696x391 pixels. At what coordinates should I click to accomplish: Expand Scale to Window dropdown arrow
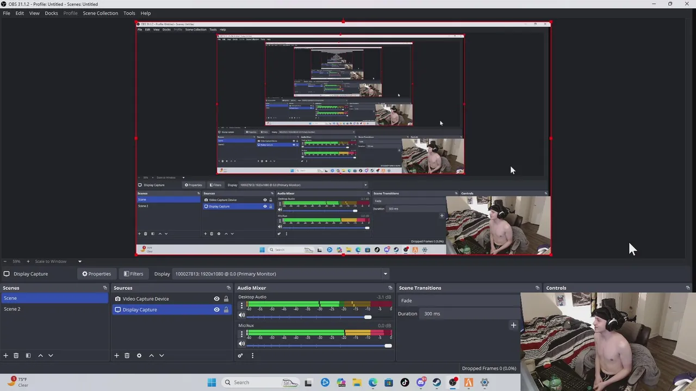coord(79,261)
